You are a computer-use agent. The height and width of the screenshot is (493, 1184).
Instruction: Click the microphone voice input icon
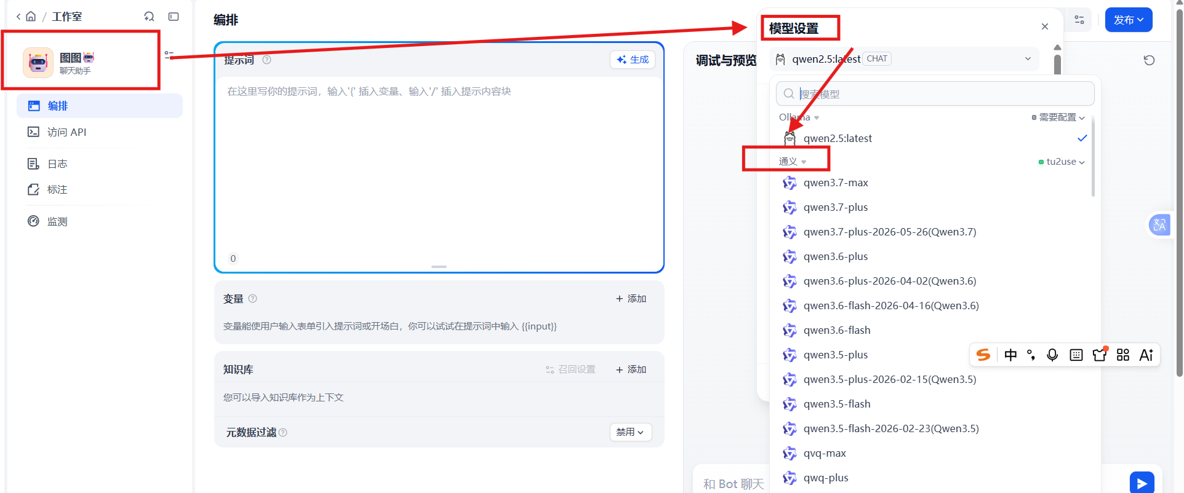(1052, 355)
